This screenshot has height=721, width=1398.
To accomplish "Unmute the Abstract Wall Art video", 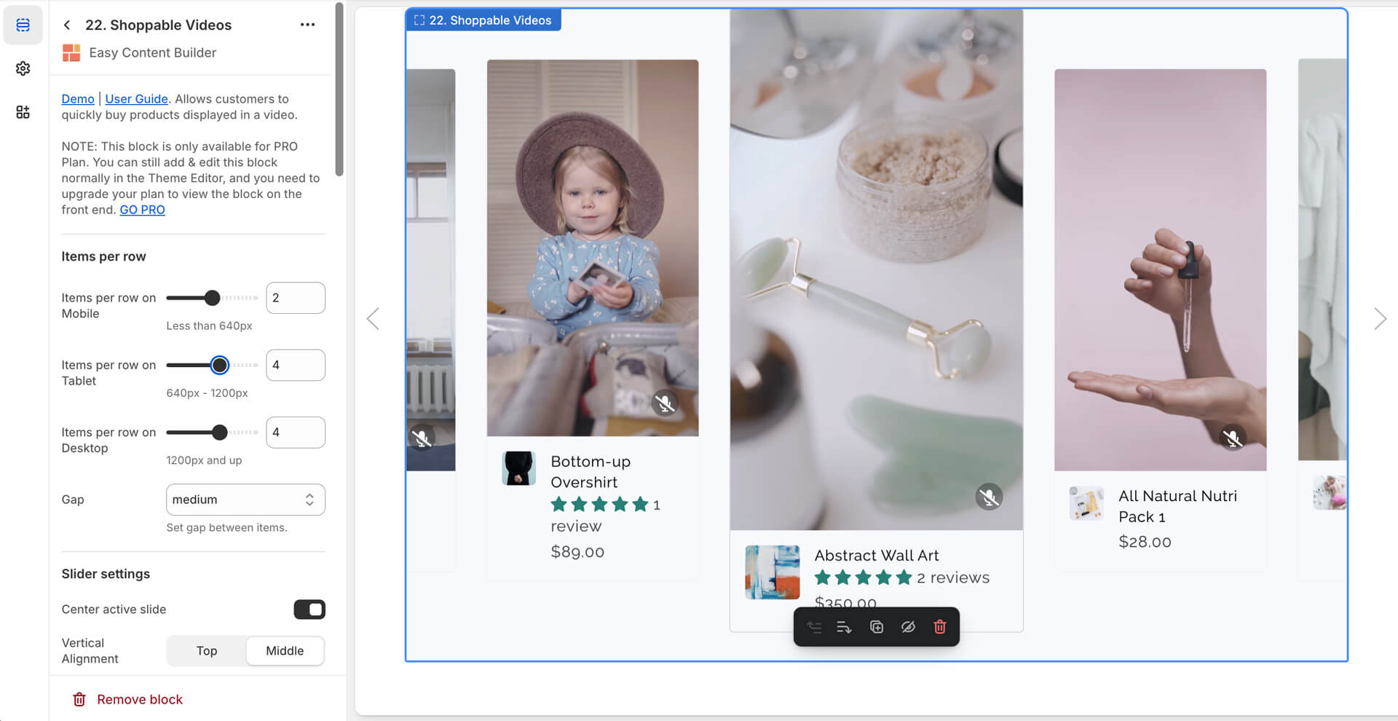I will click(989, 497).
